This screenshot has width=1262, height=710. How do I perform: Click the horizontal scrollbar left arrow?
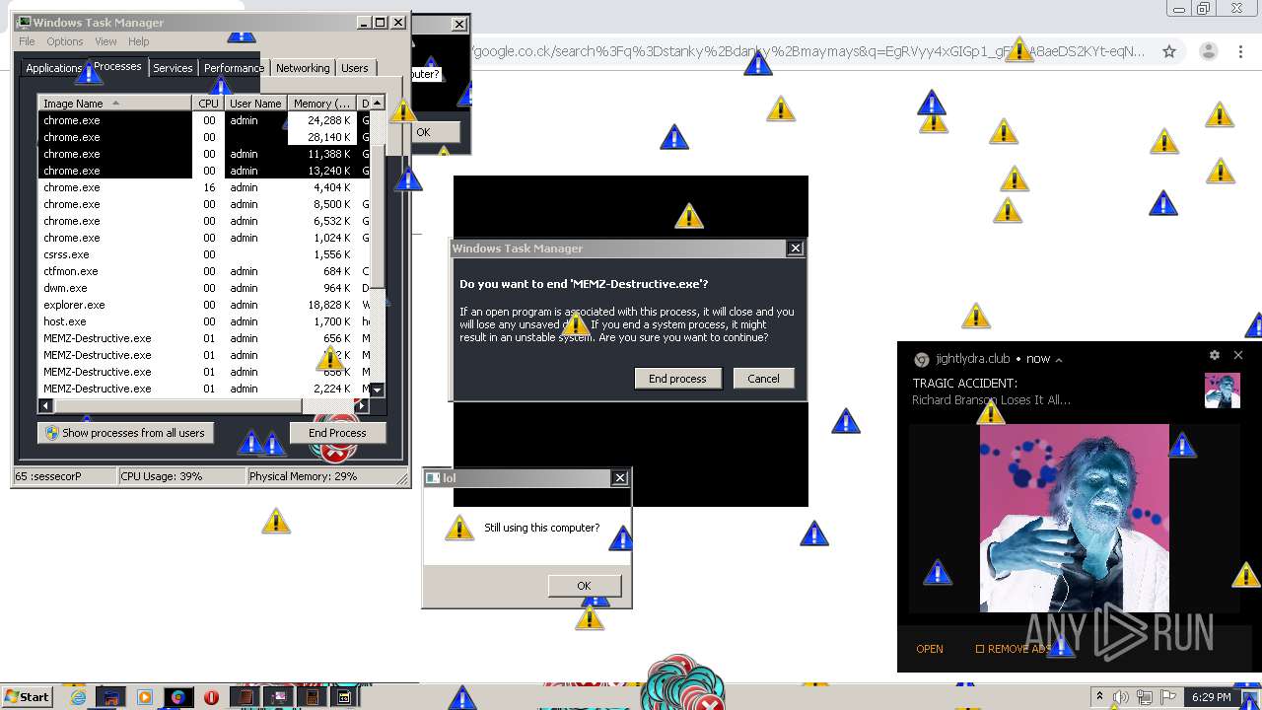pos(45,405)
